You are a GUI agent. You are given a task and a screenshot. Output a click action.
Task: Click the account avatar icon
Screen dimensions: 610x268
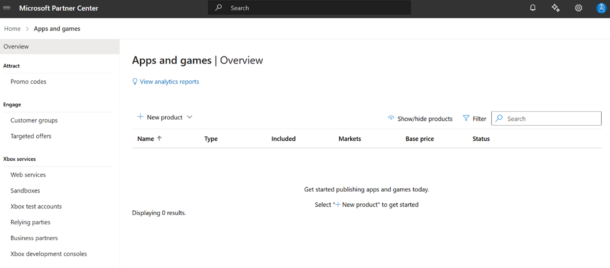(x=601, y=8)
